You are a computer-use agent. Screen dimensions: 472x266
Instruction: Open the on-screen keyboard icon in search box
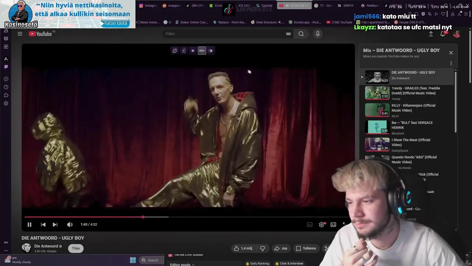(288, 34)
